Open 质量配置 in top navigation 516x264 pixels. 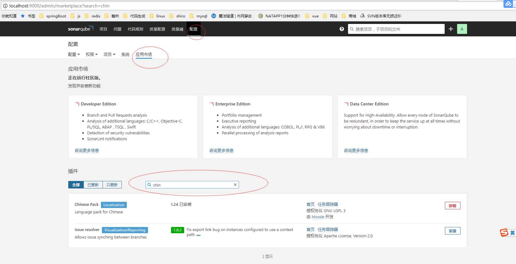tap(157, 29)
